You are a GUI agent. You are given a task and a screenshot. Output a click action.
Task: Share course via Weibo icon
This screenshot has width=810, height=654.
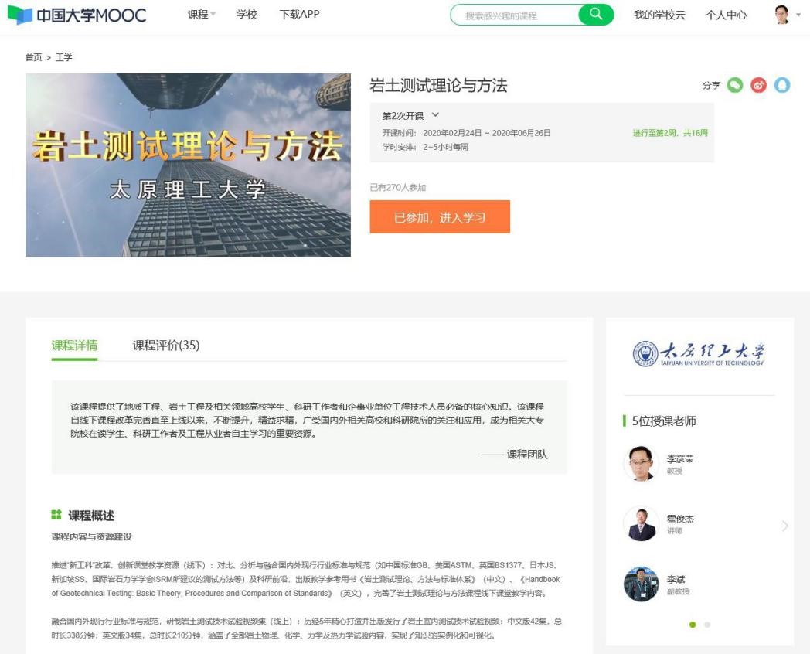(x=758, y=86)
